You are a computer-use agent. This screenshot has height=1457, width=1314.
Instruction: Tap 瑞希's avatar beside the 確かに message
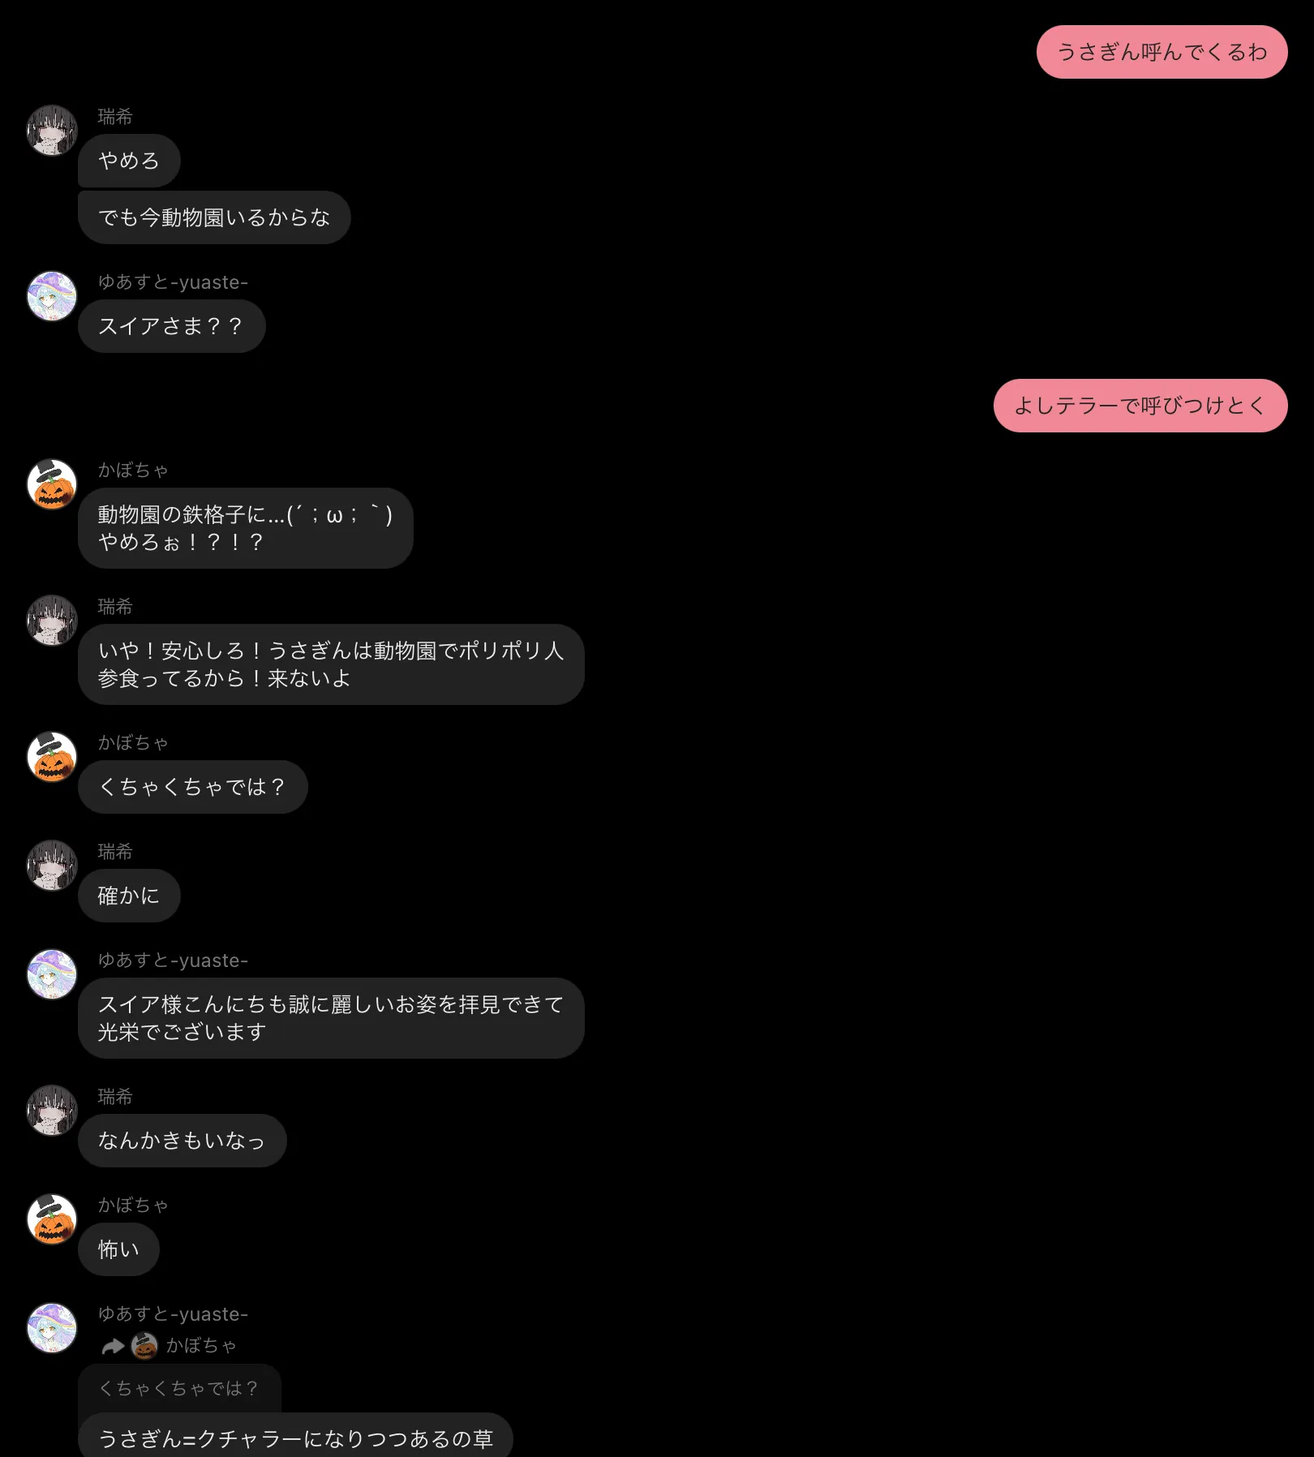pyautogui.click(x=52, y=866)
